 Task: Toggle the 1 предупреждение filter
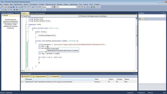[x=40, y=77]
